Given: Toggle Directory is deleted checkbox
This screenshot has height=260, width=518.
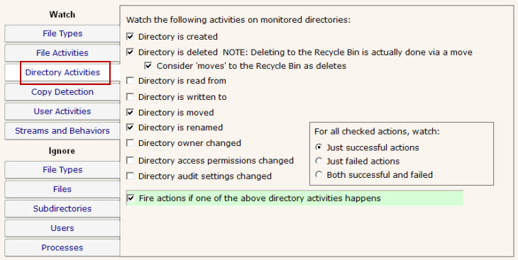Looking at the screenshot, I should click(x=131, y=52).
